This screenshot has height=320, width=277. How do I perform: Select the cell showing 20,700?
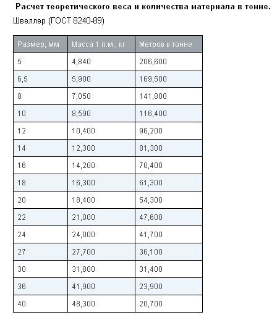169,304
